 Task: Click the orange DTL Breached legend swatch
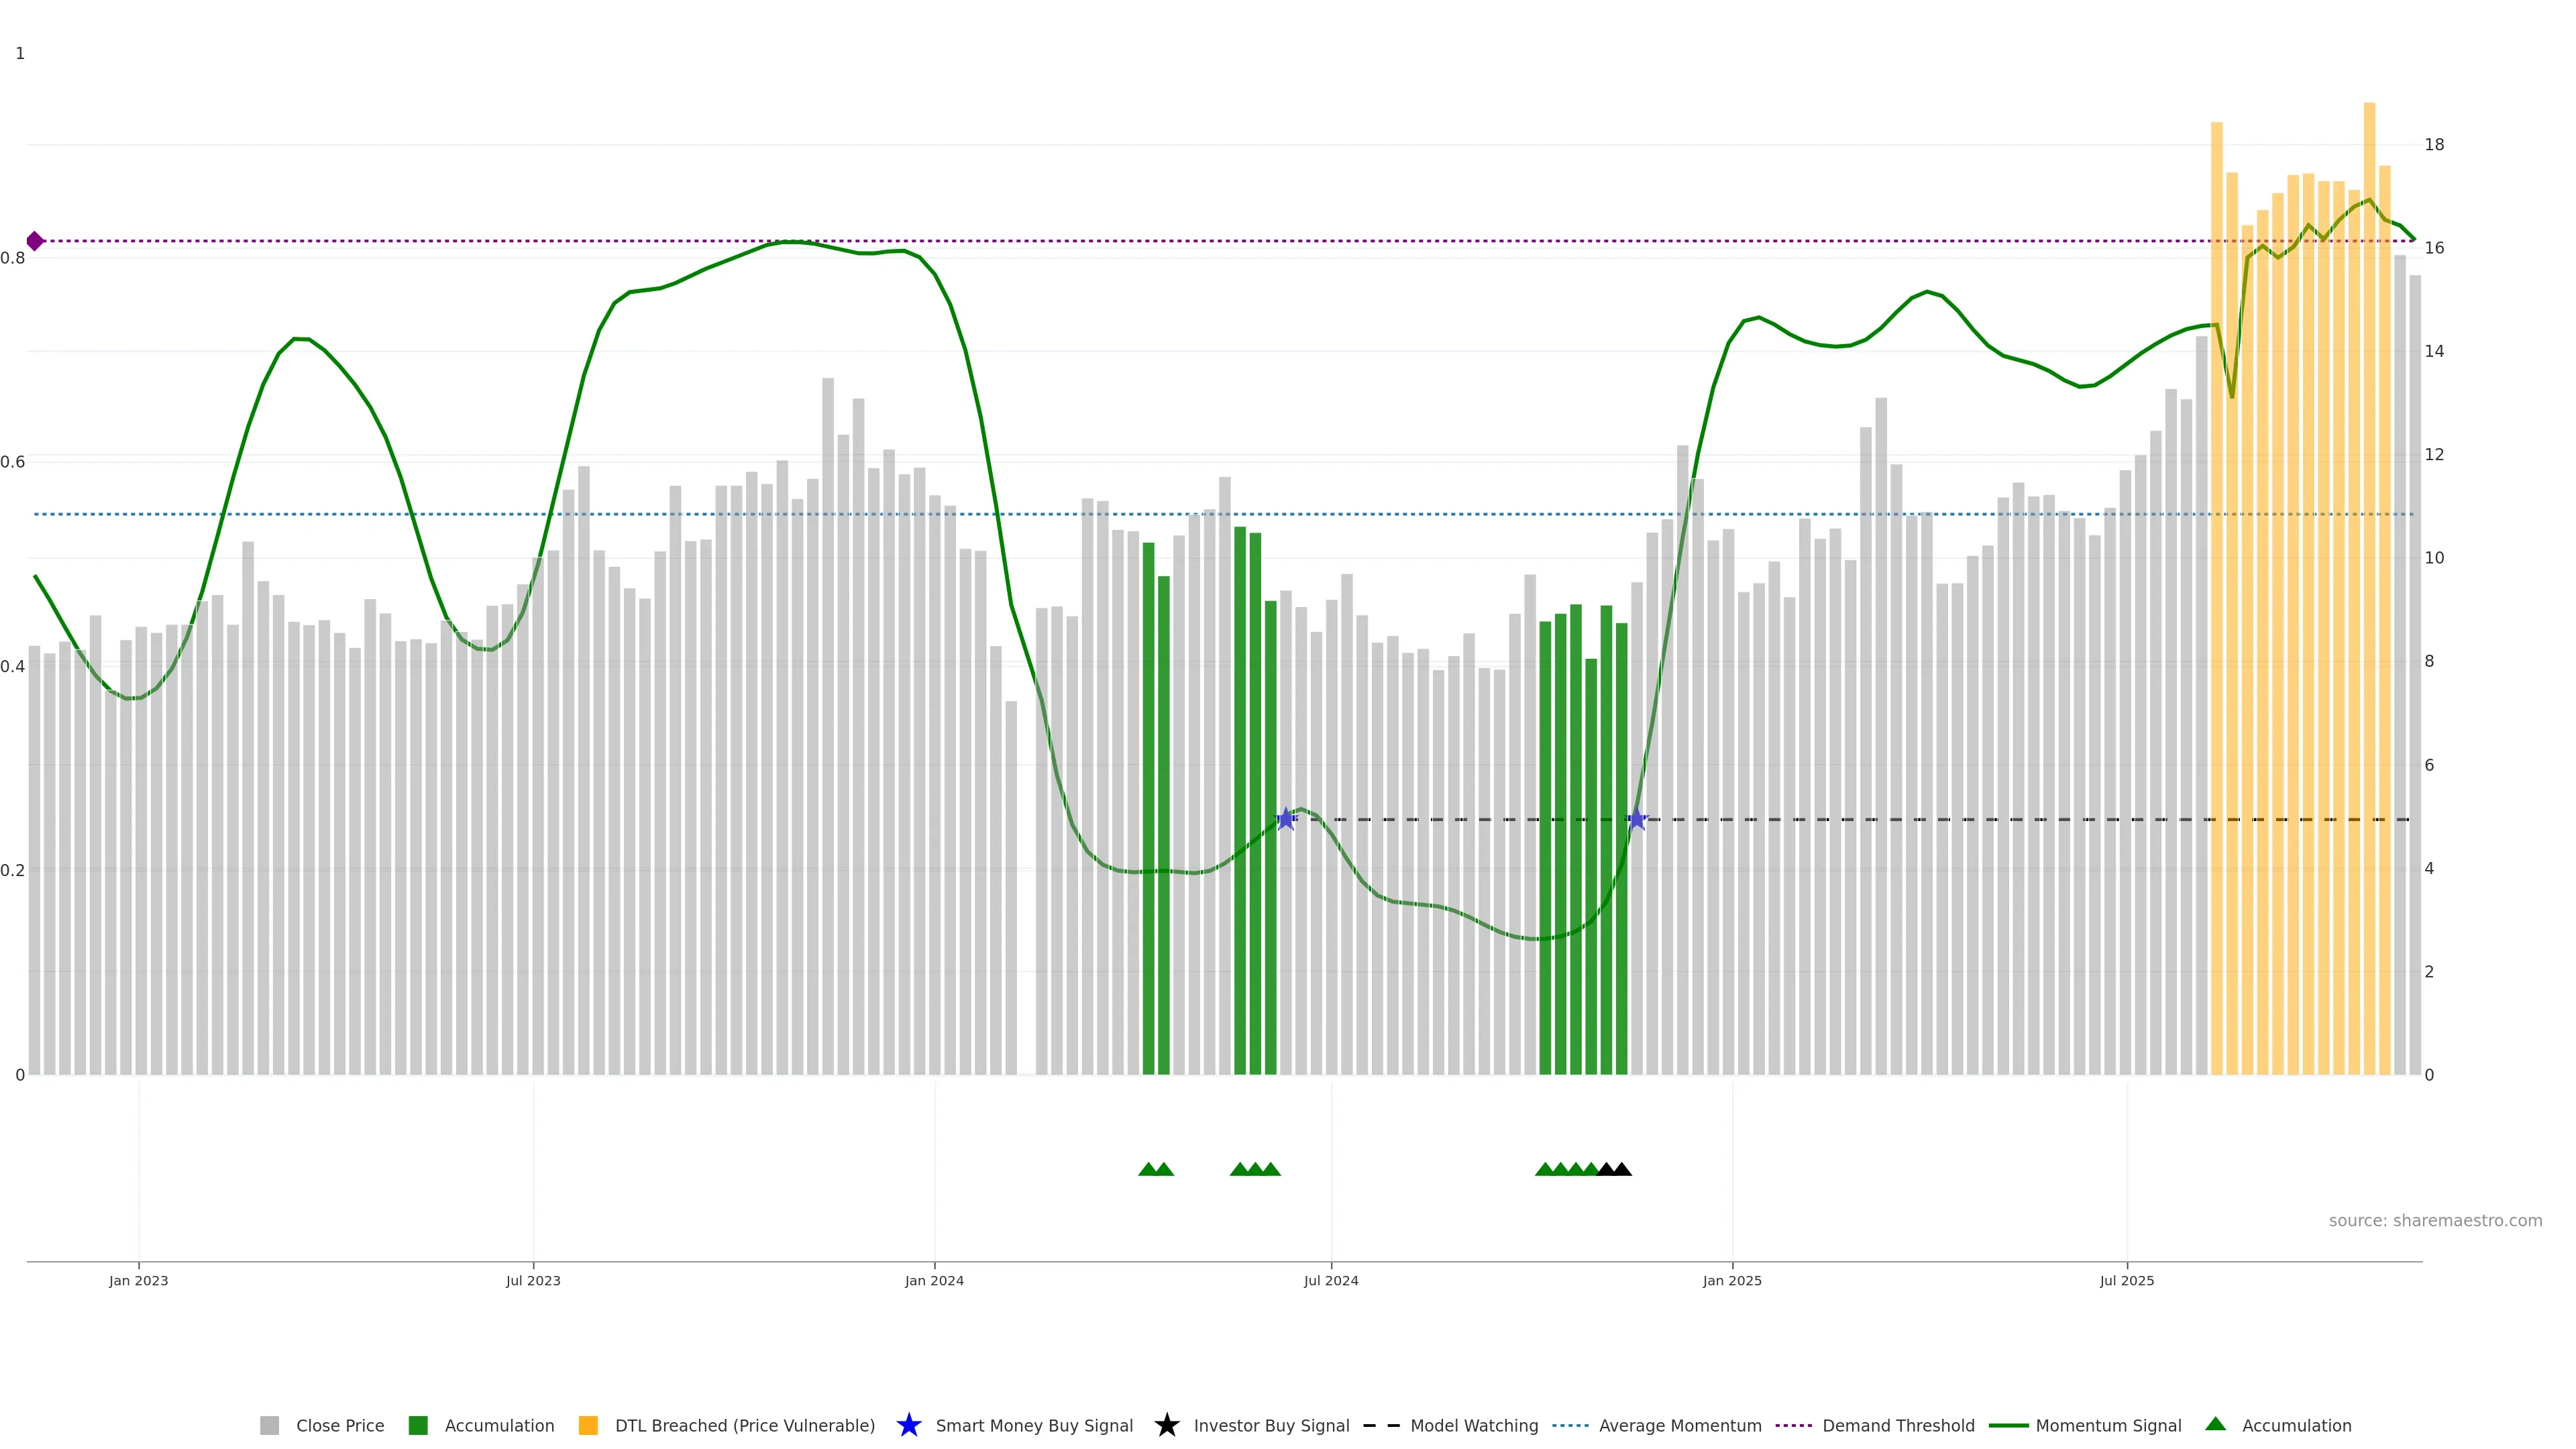588,1425
